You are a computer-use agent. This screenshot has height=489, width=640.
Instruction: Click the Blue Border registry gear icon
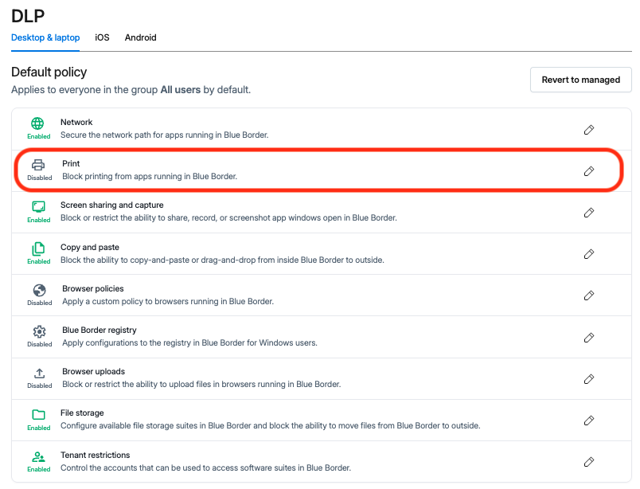40,332
